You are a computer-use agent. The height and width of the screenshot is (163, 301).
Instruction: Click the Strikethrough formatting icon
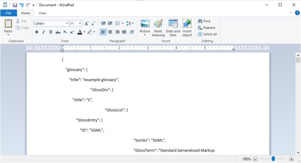point(58,32)
